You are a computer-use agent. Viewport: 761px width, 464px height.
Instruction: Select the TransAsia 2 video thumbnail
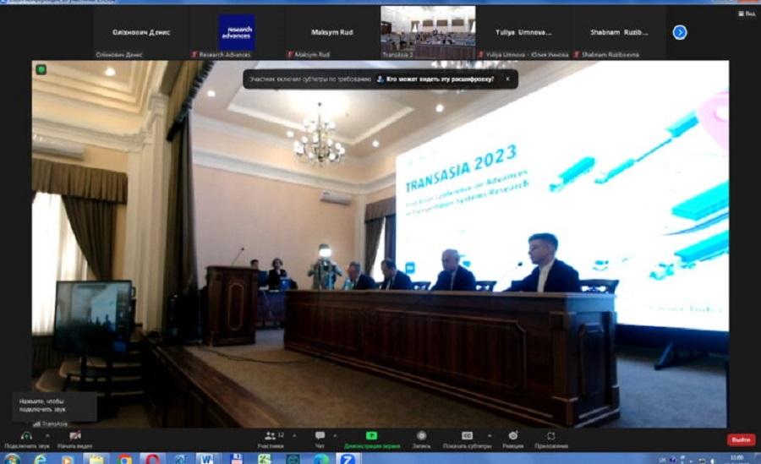point(428,32)
